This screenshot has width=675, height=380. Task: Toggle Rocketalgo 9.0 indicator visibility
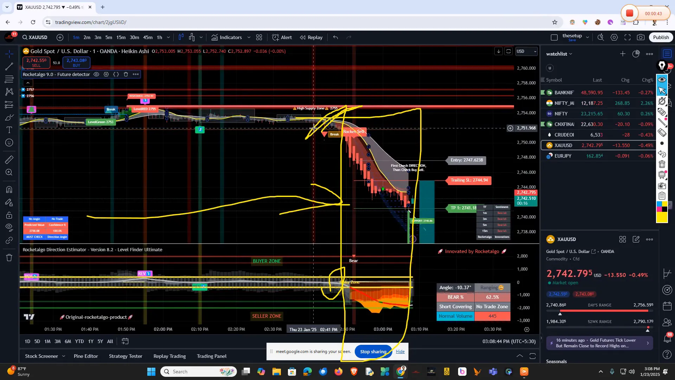coord(96,74)
